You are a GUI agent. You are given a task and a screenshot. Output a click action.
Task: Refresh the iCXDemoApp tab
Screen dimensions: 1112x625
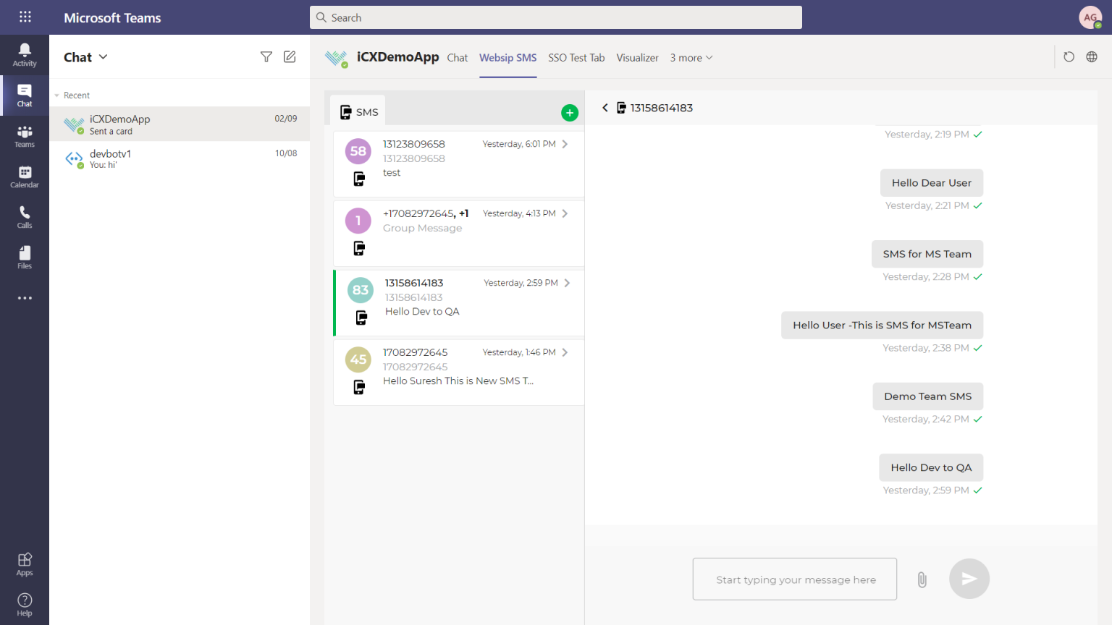click(1069, 56)
